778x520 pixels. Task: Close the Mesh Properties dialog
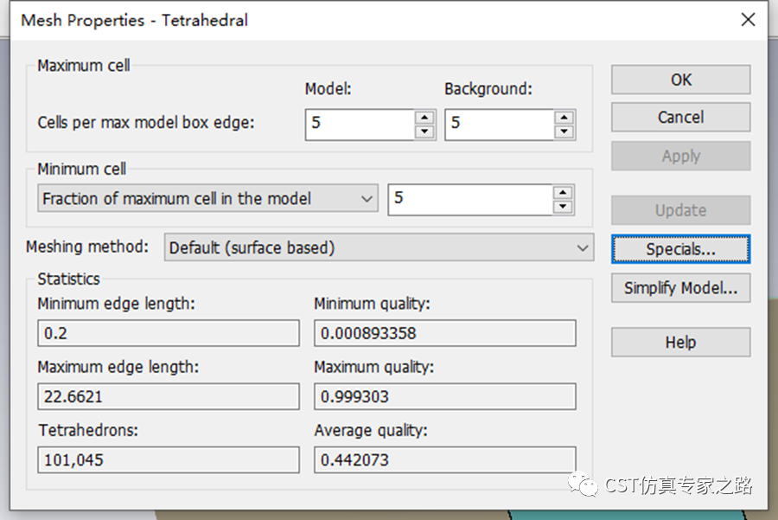[748, 20]
